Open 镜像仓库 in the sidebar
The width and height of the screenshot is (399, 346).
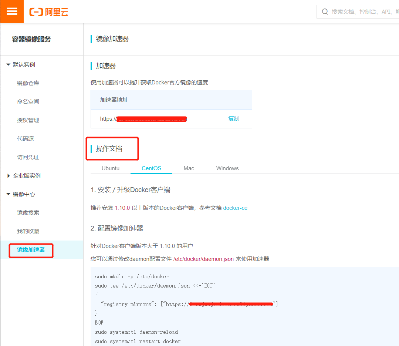28,83
